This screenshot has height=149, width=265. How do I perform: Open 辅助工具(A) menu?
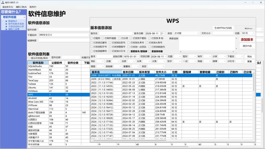pos(21,7)
